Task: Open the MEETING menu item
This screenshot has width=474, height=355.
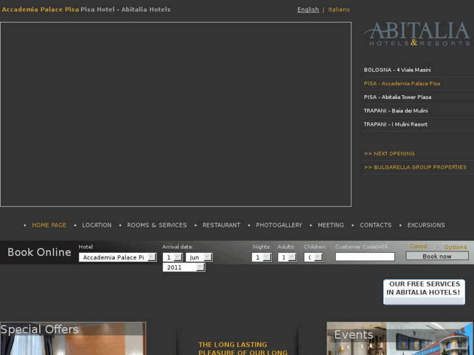Action: [x=331, y=225]
